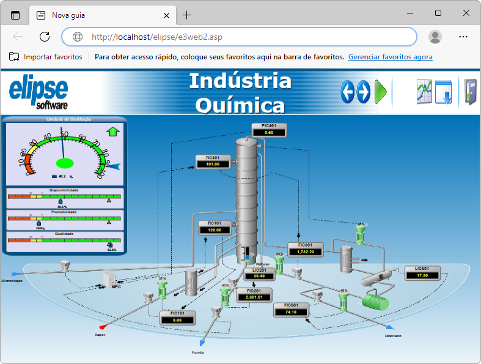Image resolution: width=481 pixels, height=364 pixels.
Task: Open the LIC201 controller display
Action: pyautogui.click(x=260, y=273)
